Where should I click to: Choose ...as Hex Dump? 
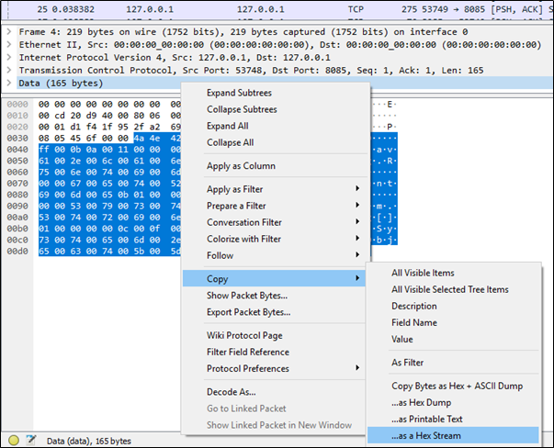(x=421, y=402)
